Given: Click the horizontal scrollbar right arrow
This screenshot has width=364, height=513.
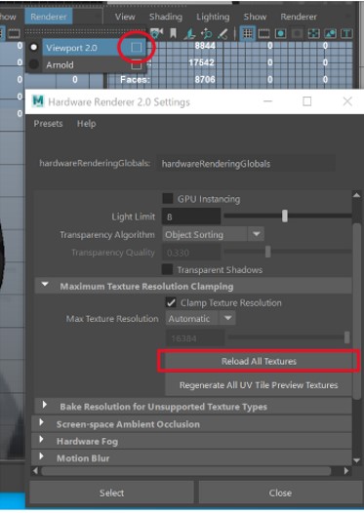Looking at the screenshot, I should 346,471.
